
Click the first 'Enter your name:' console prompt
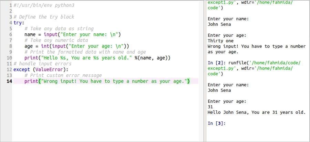228,19
